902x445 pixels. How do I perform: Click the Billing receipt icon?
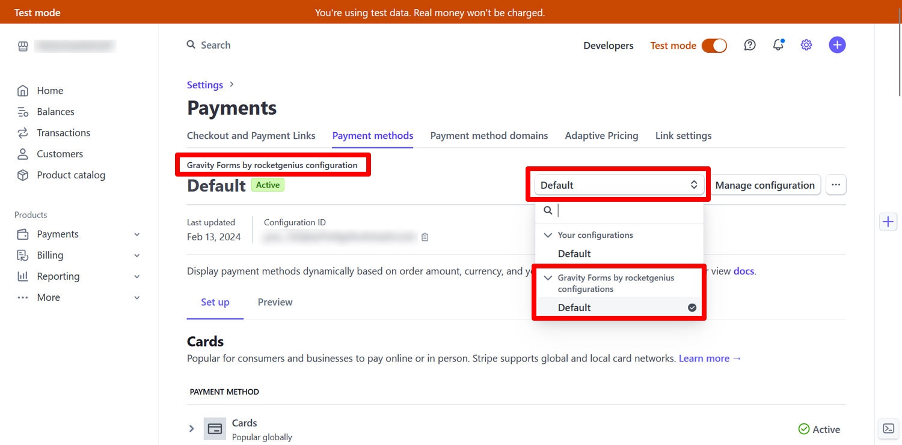(x=23, y=255)
